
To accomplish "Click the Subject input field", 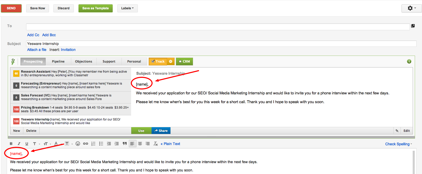I will pos(221,44).
